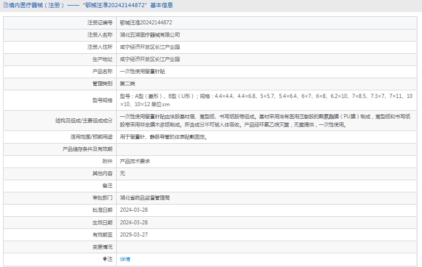The image size is (422, 267).
Task: Click registrant name 湖北五湖医疗器械有限公司
Action: pyautogui.click(x=150, y=35)
